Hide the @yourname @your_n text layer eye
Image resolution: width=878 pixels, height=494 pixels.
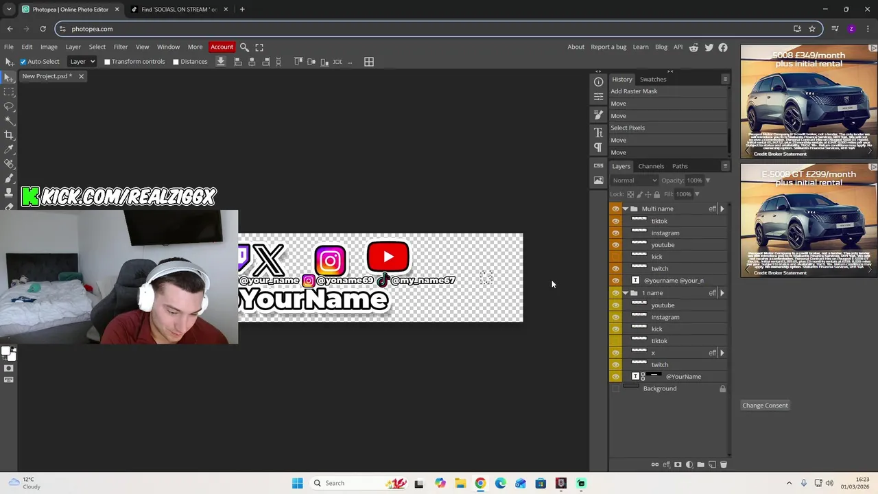click(x=615, y=281)
